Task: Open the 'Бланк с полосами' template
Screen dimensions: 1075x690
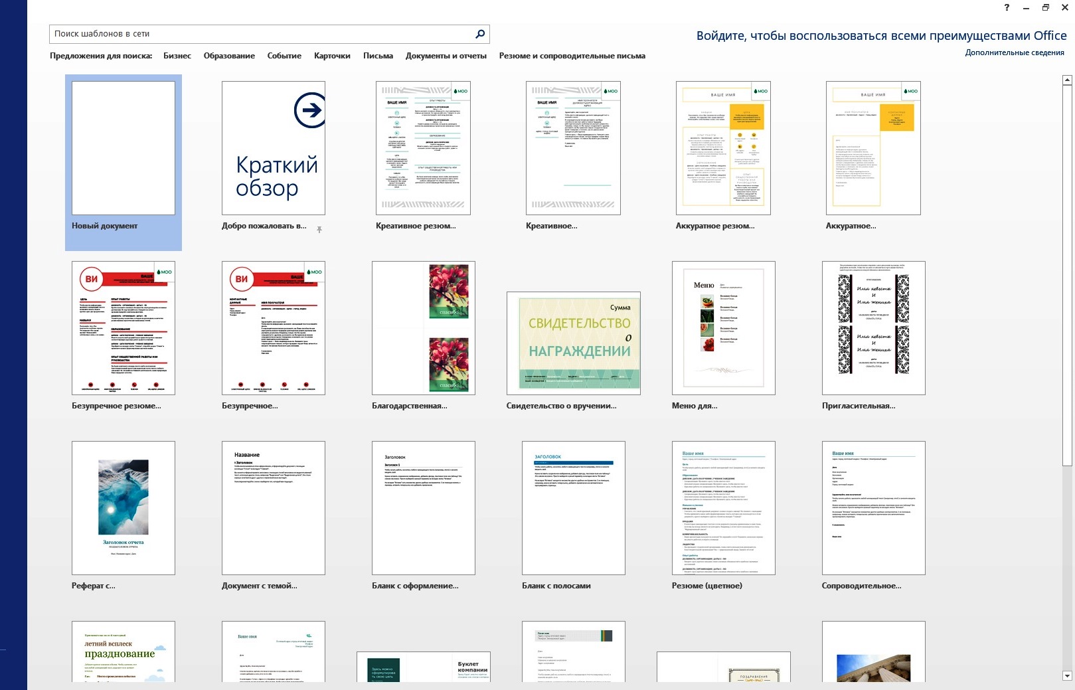Action: tap(574, 508)
